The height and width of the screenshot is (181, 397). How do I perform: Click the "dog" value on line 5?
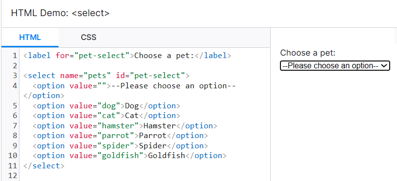click(109, 105)
